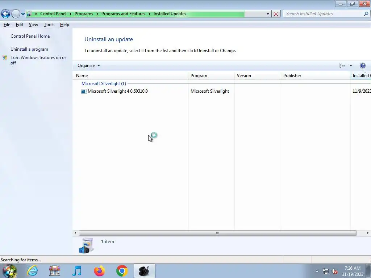Go to Control Panel Home

(30, 36)
